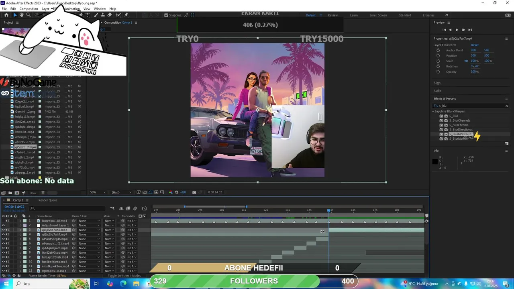The image size is (514, 289).
Task: Click Position stopwatch in Properties
Action: (438, 55)
